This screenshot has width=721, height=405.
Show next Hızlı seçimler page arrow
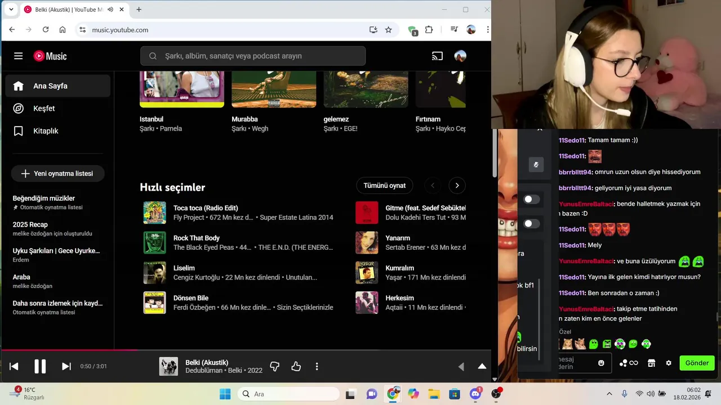(x=457, y=186)
